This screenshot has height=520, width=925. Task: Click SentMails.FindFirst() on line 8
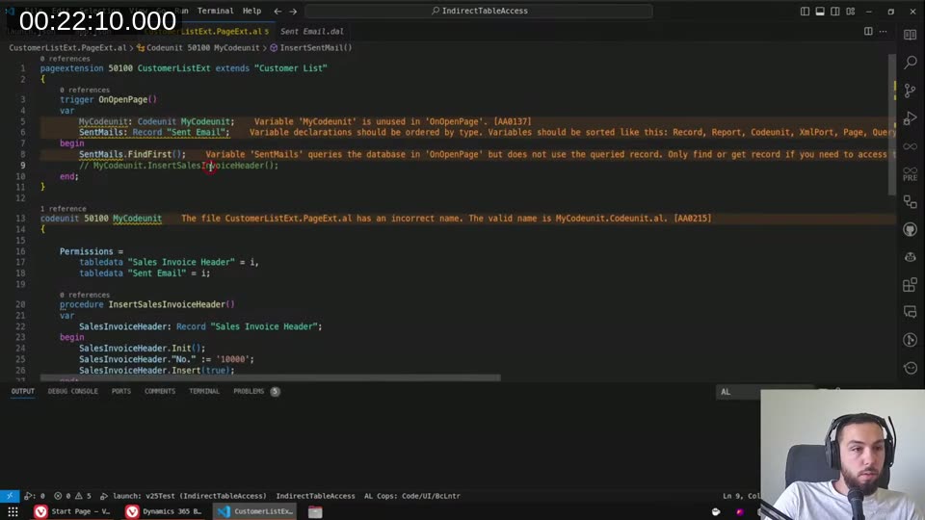(x=132, y=154)
